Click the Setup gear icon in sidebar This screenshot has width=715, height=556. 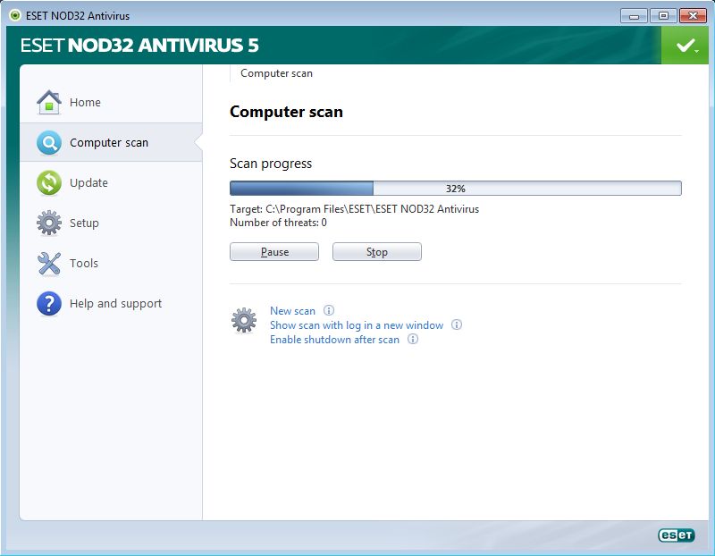click(x=49, y=223)
